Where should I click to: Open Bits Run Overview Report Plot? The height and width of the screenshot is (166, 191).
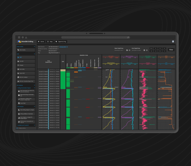(26, 81)
